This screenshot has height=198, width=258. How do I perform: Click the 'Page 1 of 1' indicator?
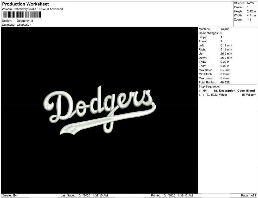[x=248, y=195]
